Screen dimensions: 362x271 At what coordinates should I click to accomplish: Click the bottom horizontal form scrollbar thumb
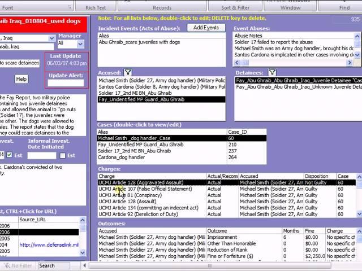tap(210, 265)
